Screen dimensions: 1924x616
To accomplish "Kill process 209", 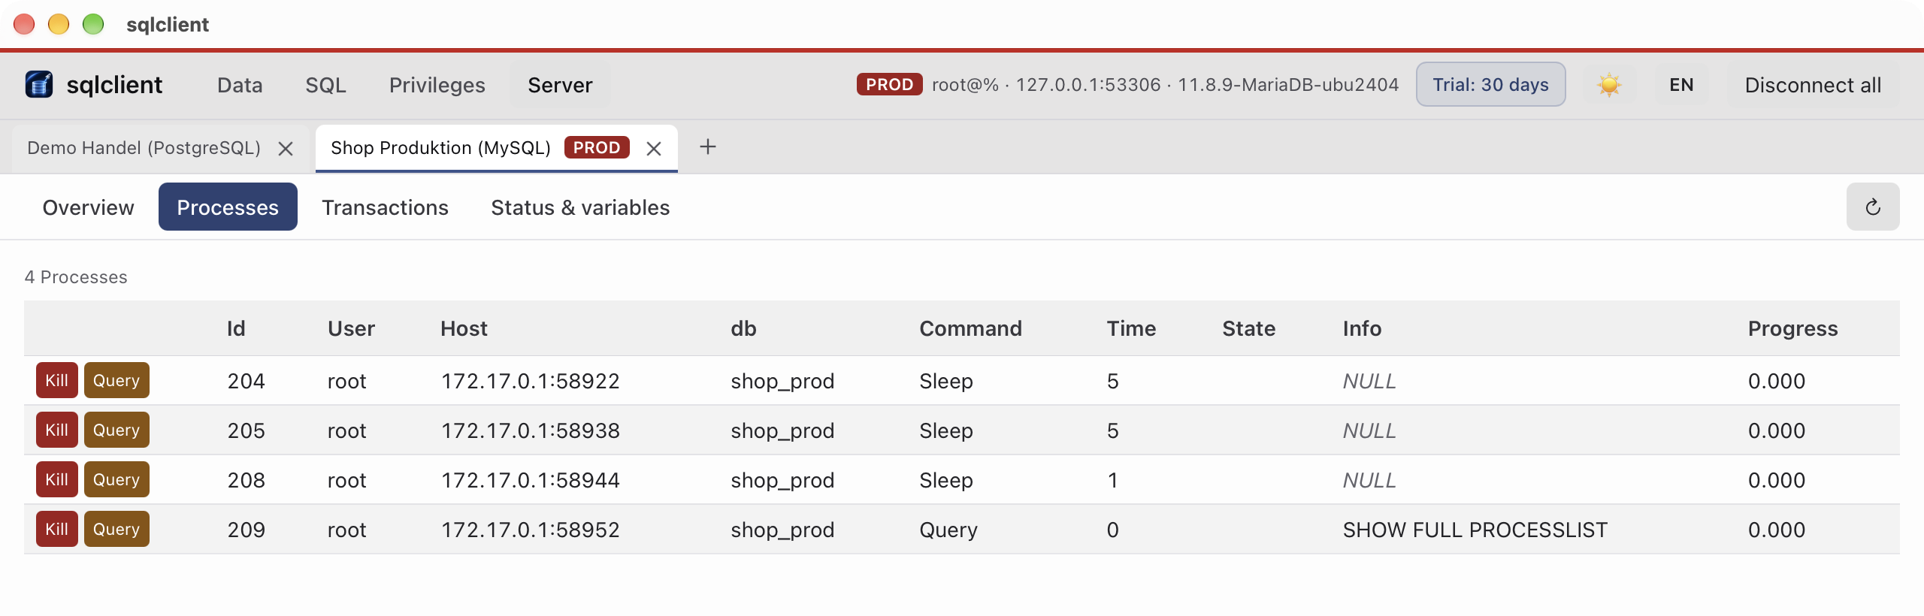I will click(x=57, y=529).
